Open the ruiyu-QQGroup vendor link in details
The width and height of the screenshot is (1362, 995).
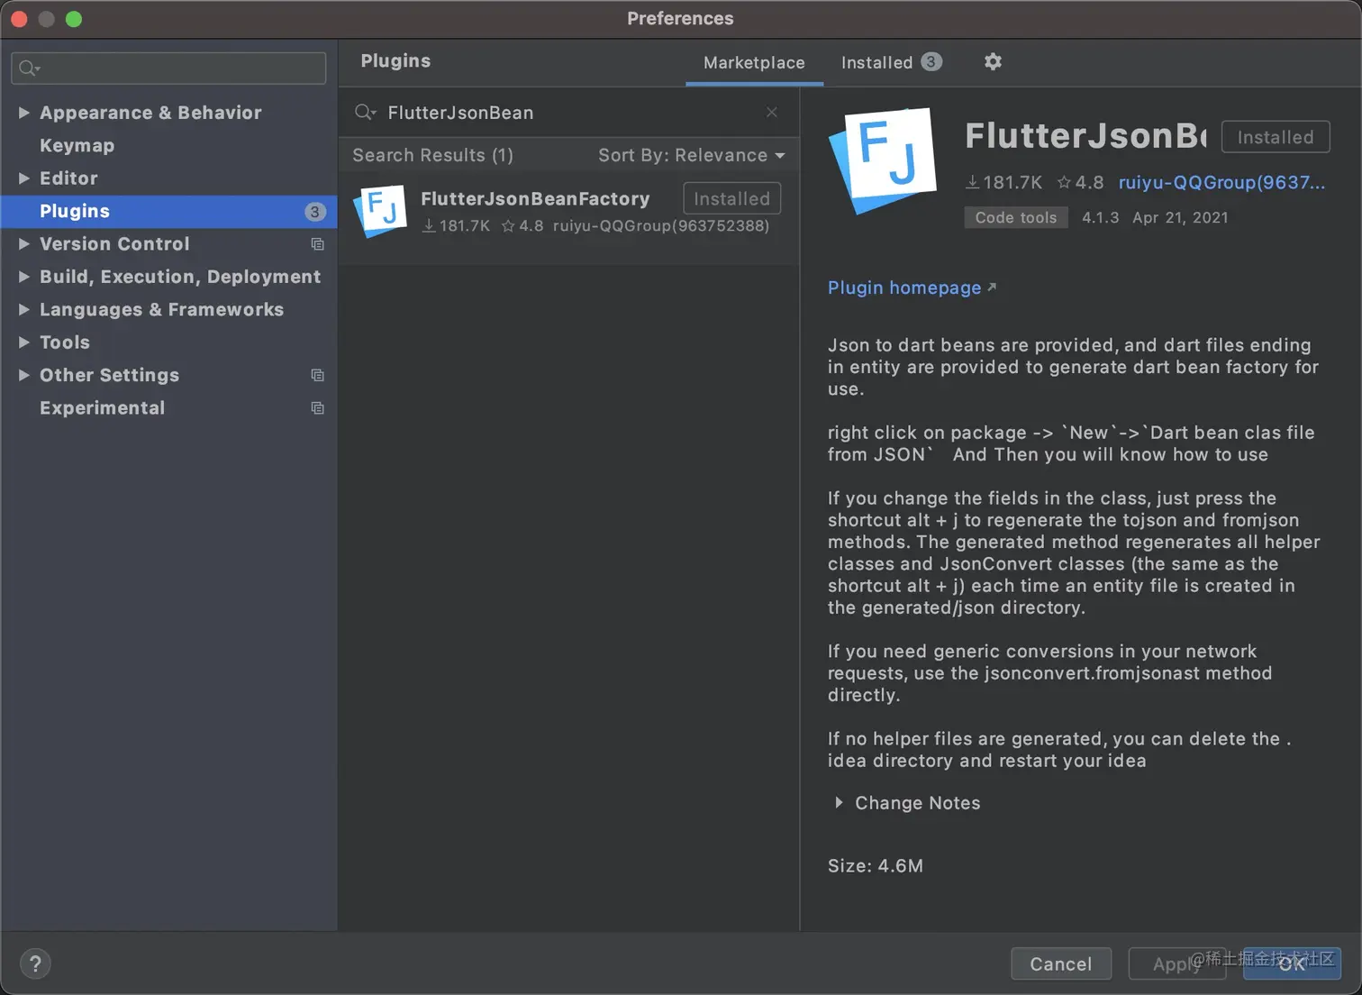pyautogui.click(x=1221, y=182)
